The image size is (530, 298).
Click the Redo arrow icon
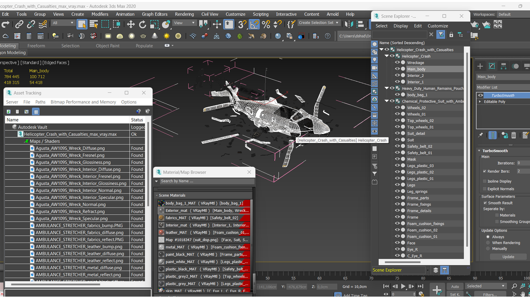click(6, 25)
